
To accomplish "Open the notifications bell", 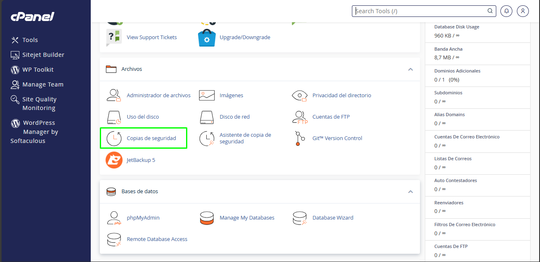I will 506,11.
